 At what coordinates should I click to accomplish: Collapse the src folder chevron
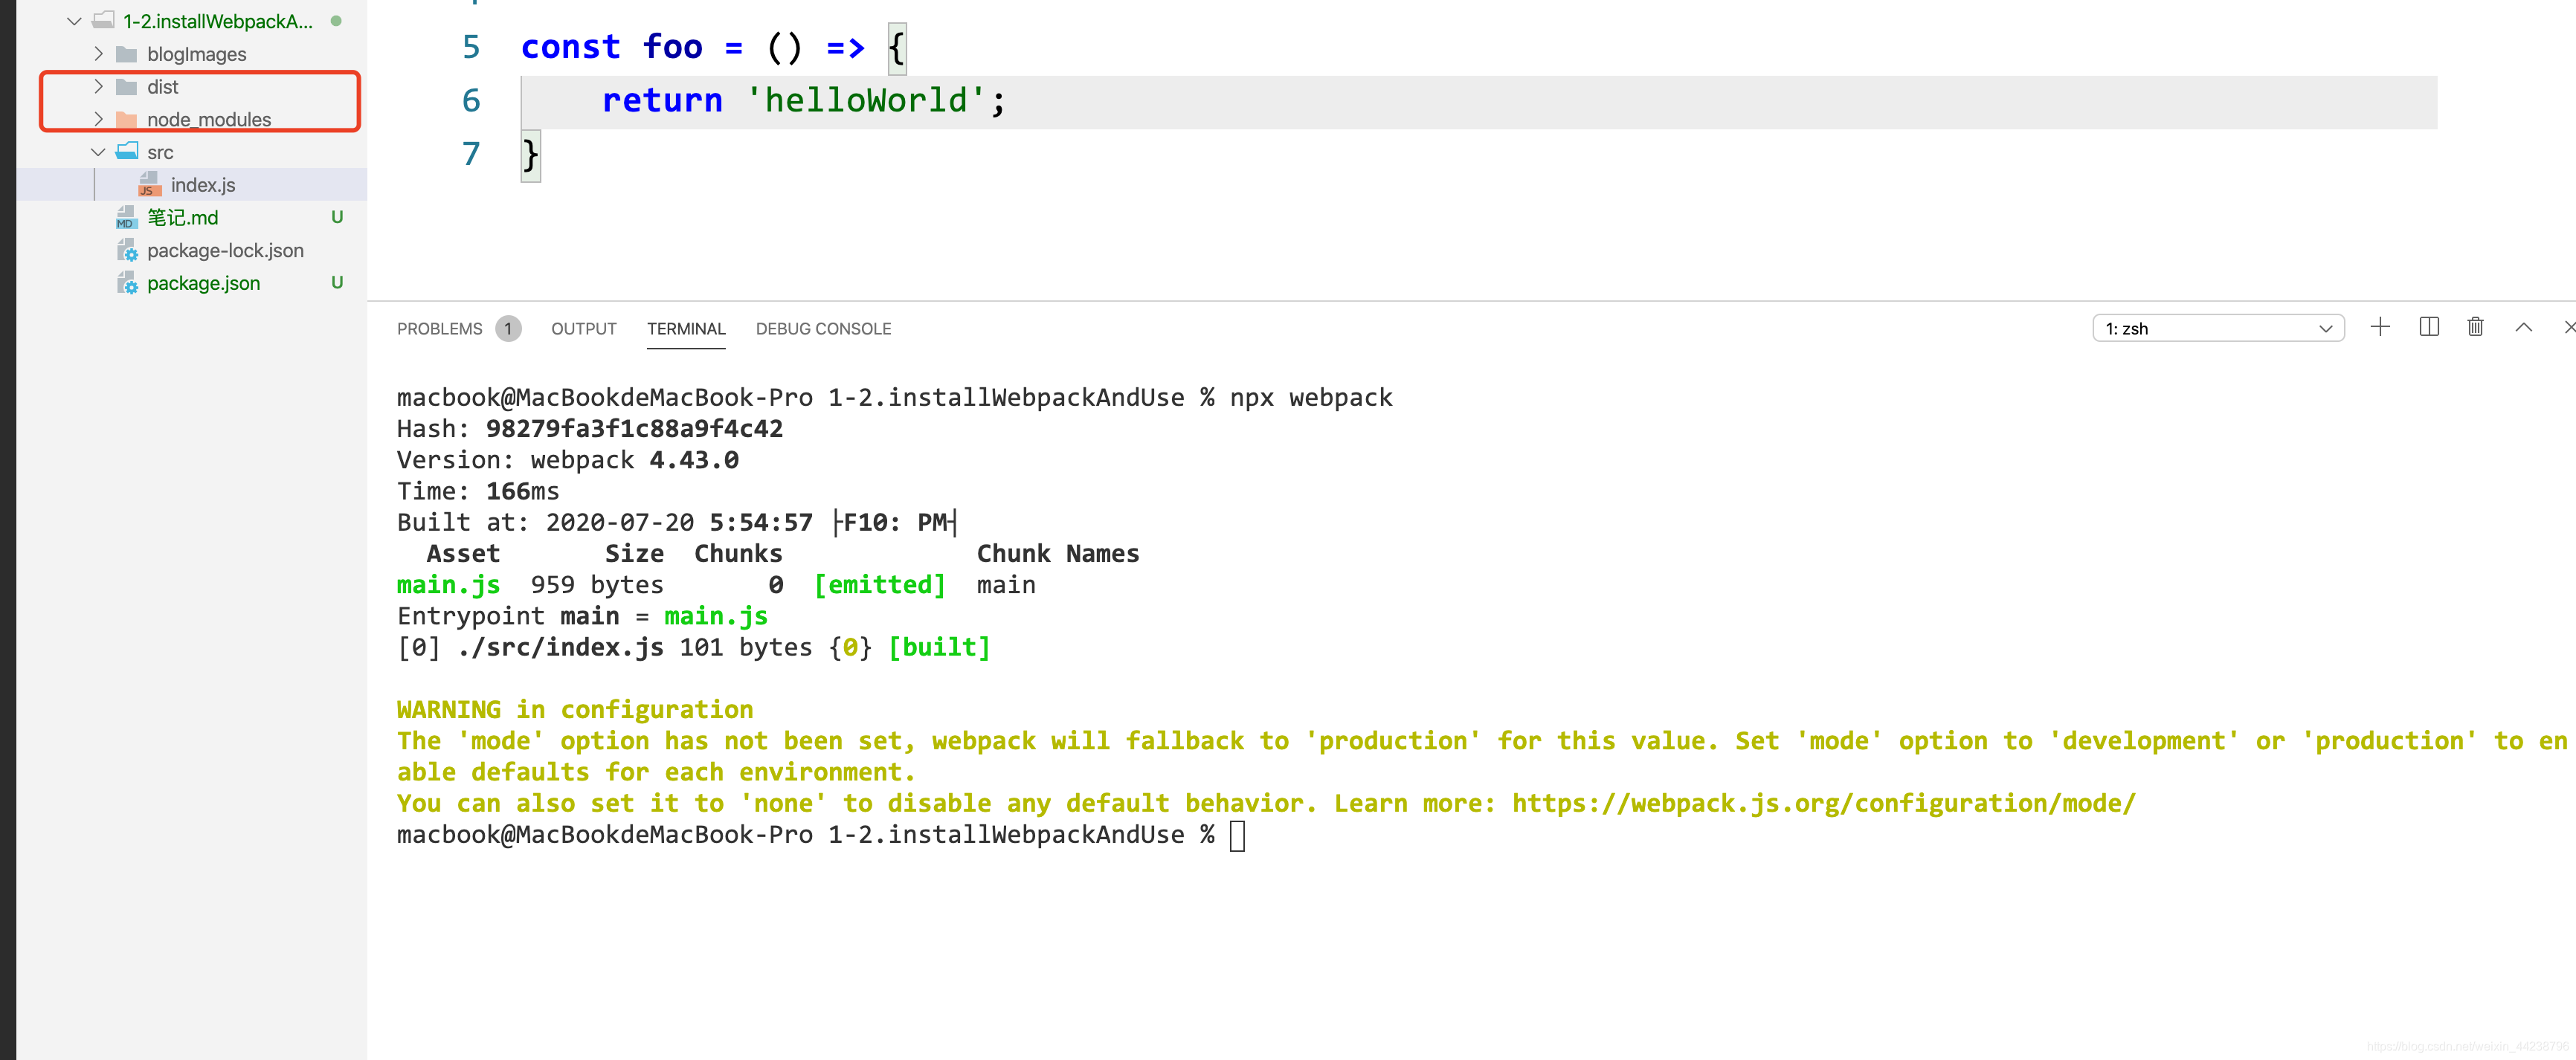98,152
